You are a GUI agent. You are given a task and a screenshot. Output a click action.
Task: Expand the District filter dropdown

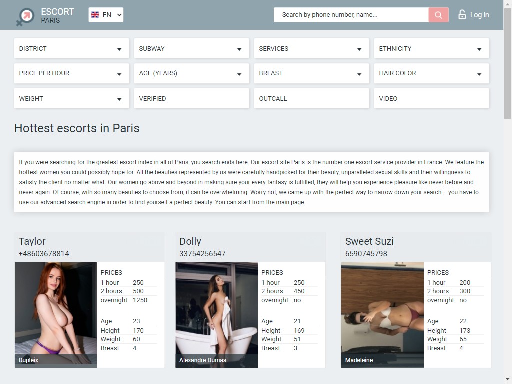click(72, 48)
